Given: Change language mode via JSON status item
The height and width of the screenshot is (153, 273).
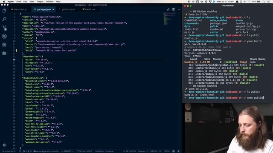Looking at the screenshot, I should (x=167, y=151).
